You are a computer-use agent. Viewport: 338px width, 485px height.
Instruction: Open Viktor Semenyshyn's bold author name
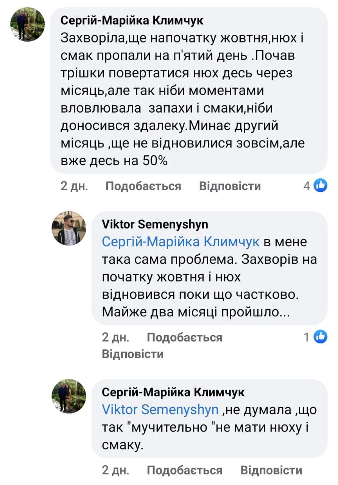pyautogui.click(x=155, y=225)
